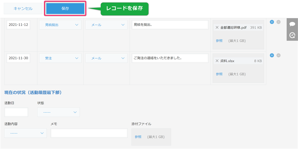Screen dimensions: 298x149
Task: Delete attached file 資料.xlsx
Action: [x=217, y=61]
